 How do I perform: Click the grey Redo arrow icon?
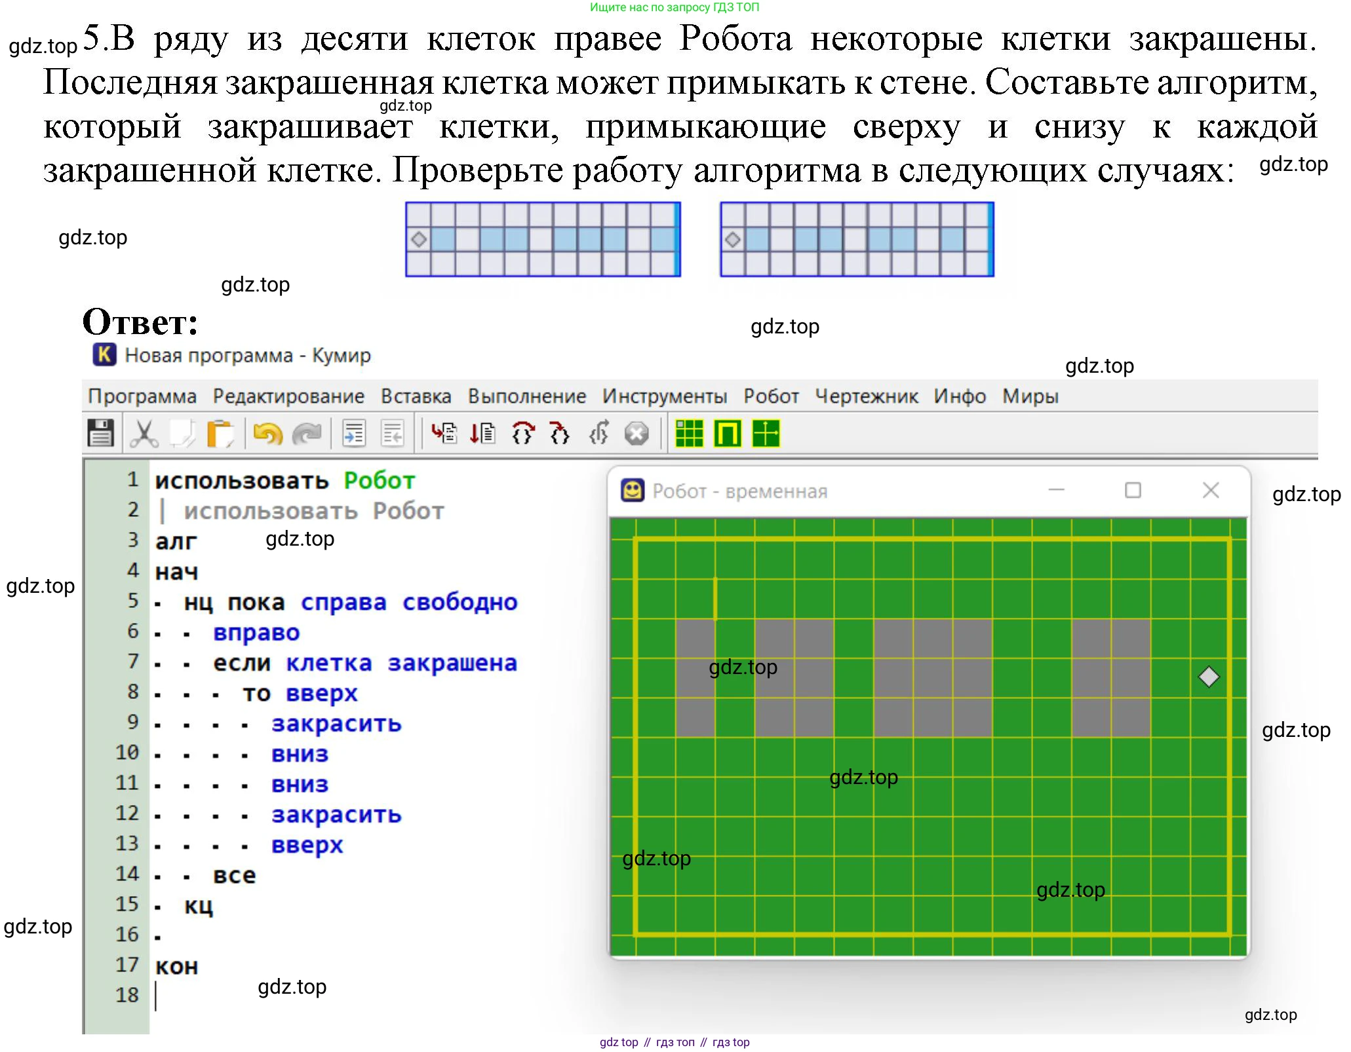(x=306, y=433)
